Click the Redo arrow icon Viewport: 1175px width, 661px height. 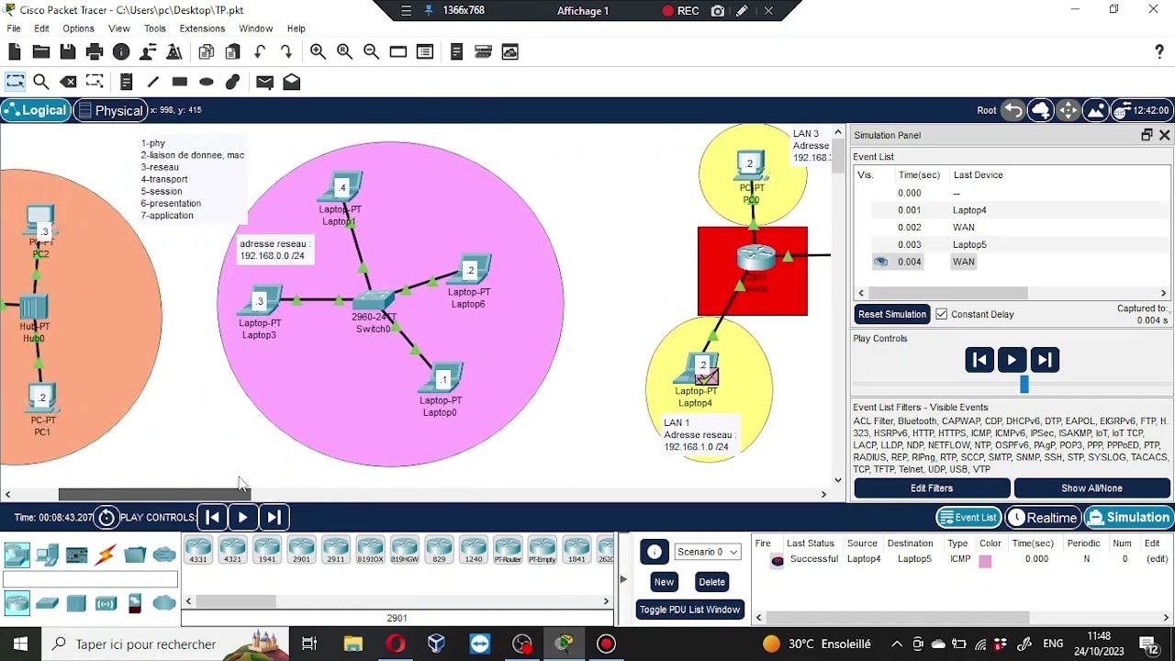coord(286,52)
